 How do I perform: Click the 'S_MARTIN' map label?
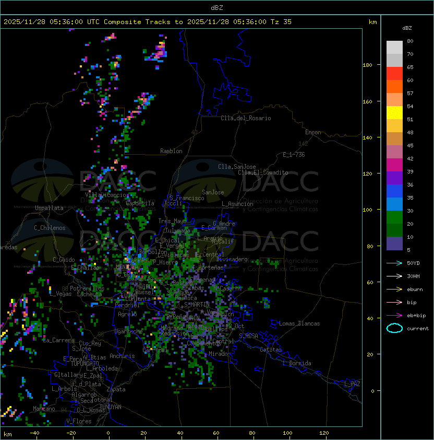coord(197,305)
